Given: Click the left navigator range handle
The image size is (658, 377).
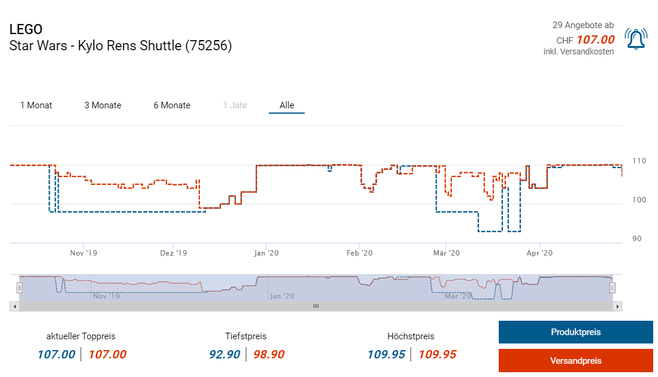Looking at the screenshot, I should pos(19,288).
